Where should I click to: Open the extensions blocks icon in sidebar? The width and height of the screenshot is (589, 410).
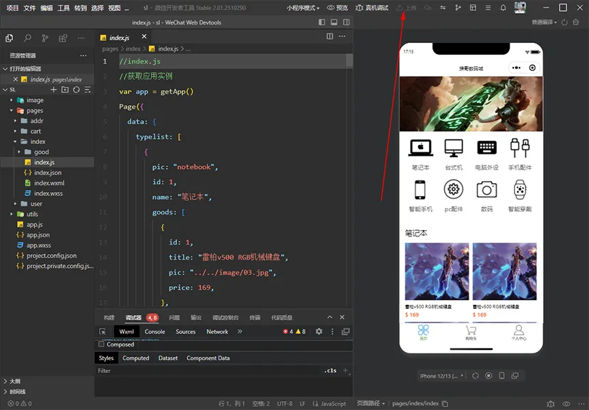[63, 38]
